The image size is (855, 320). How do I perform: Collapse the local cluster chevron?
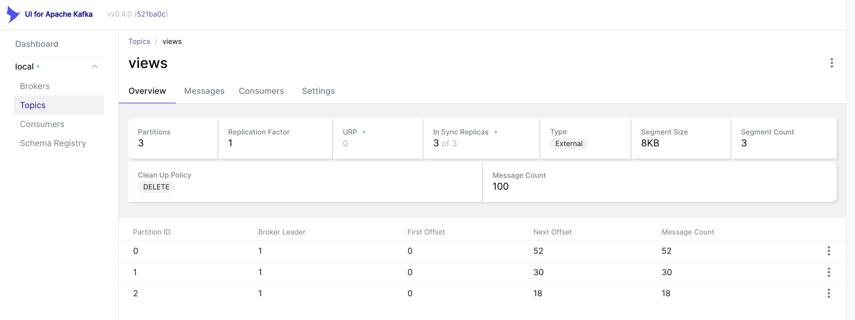click(94, 67)
